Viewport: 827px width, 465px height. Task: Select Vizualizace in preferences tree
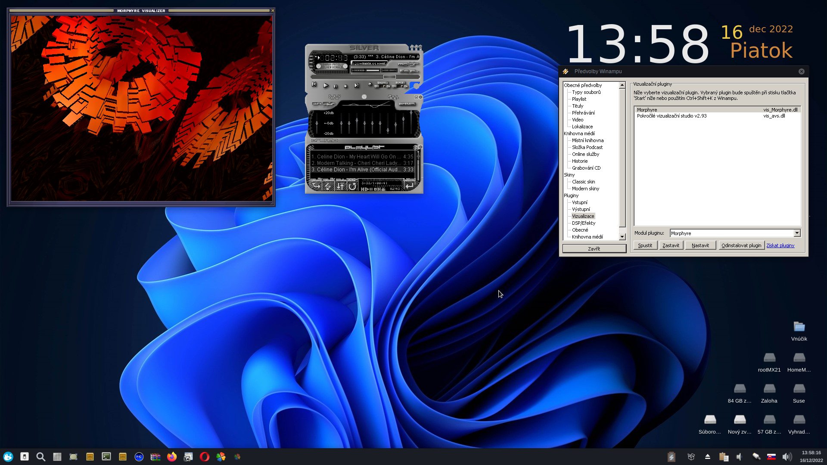click(x=583, y=216)
